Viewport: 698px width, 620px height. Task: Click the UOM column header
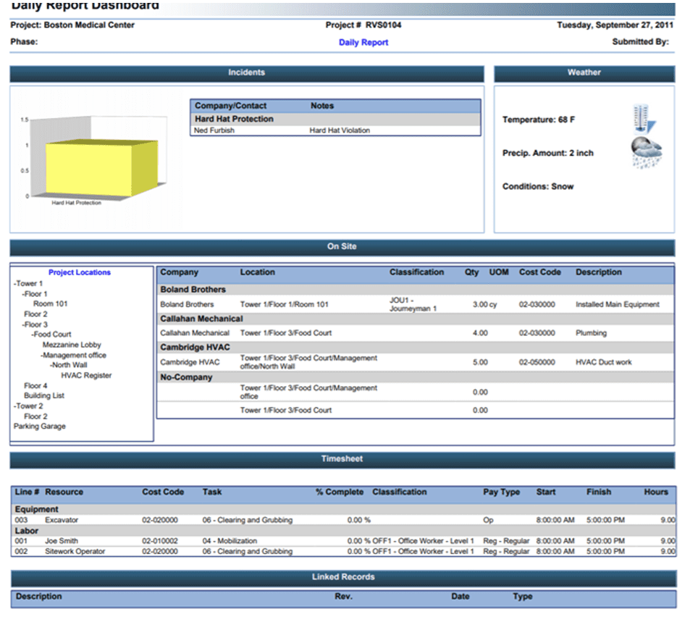click(499, 272)
